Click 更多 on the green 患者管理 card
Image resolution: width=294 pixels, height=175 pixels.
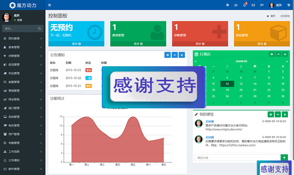[138, 44]
